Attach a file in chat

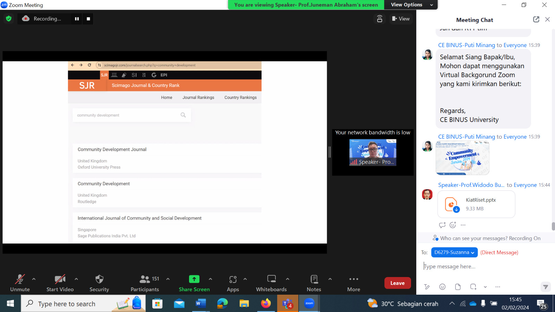(458, 287)
